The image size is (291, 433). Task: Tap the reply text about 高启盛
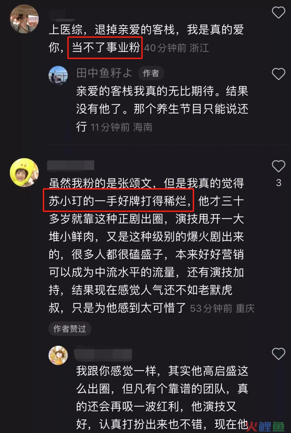click(162, 397)
